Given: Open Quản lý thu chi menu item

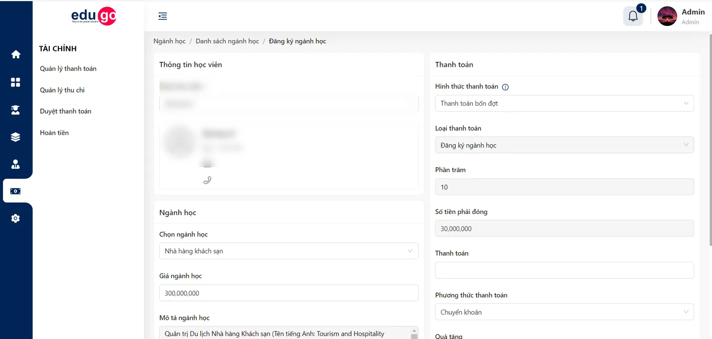Looking at the screenshot, I should point(63,90).
